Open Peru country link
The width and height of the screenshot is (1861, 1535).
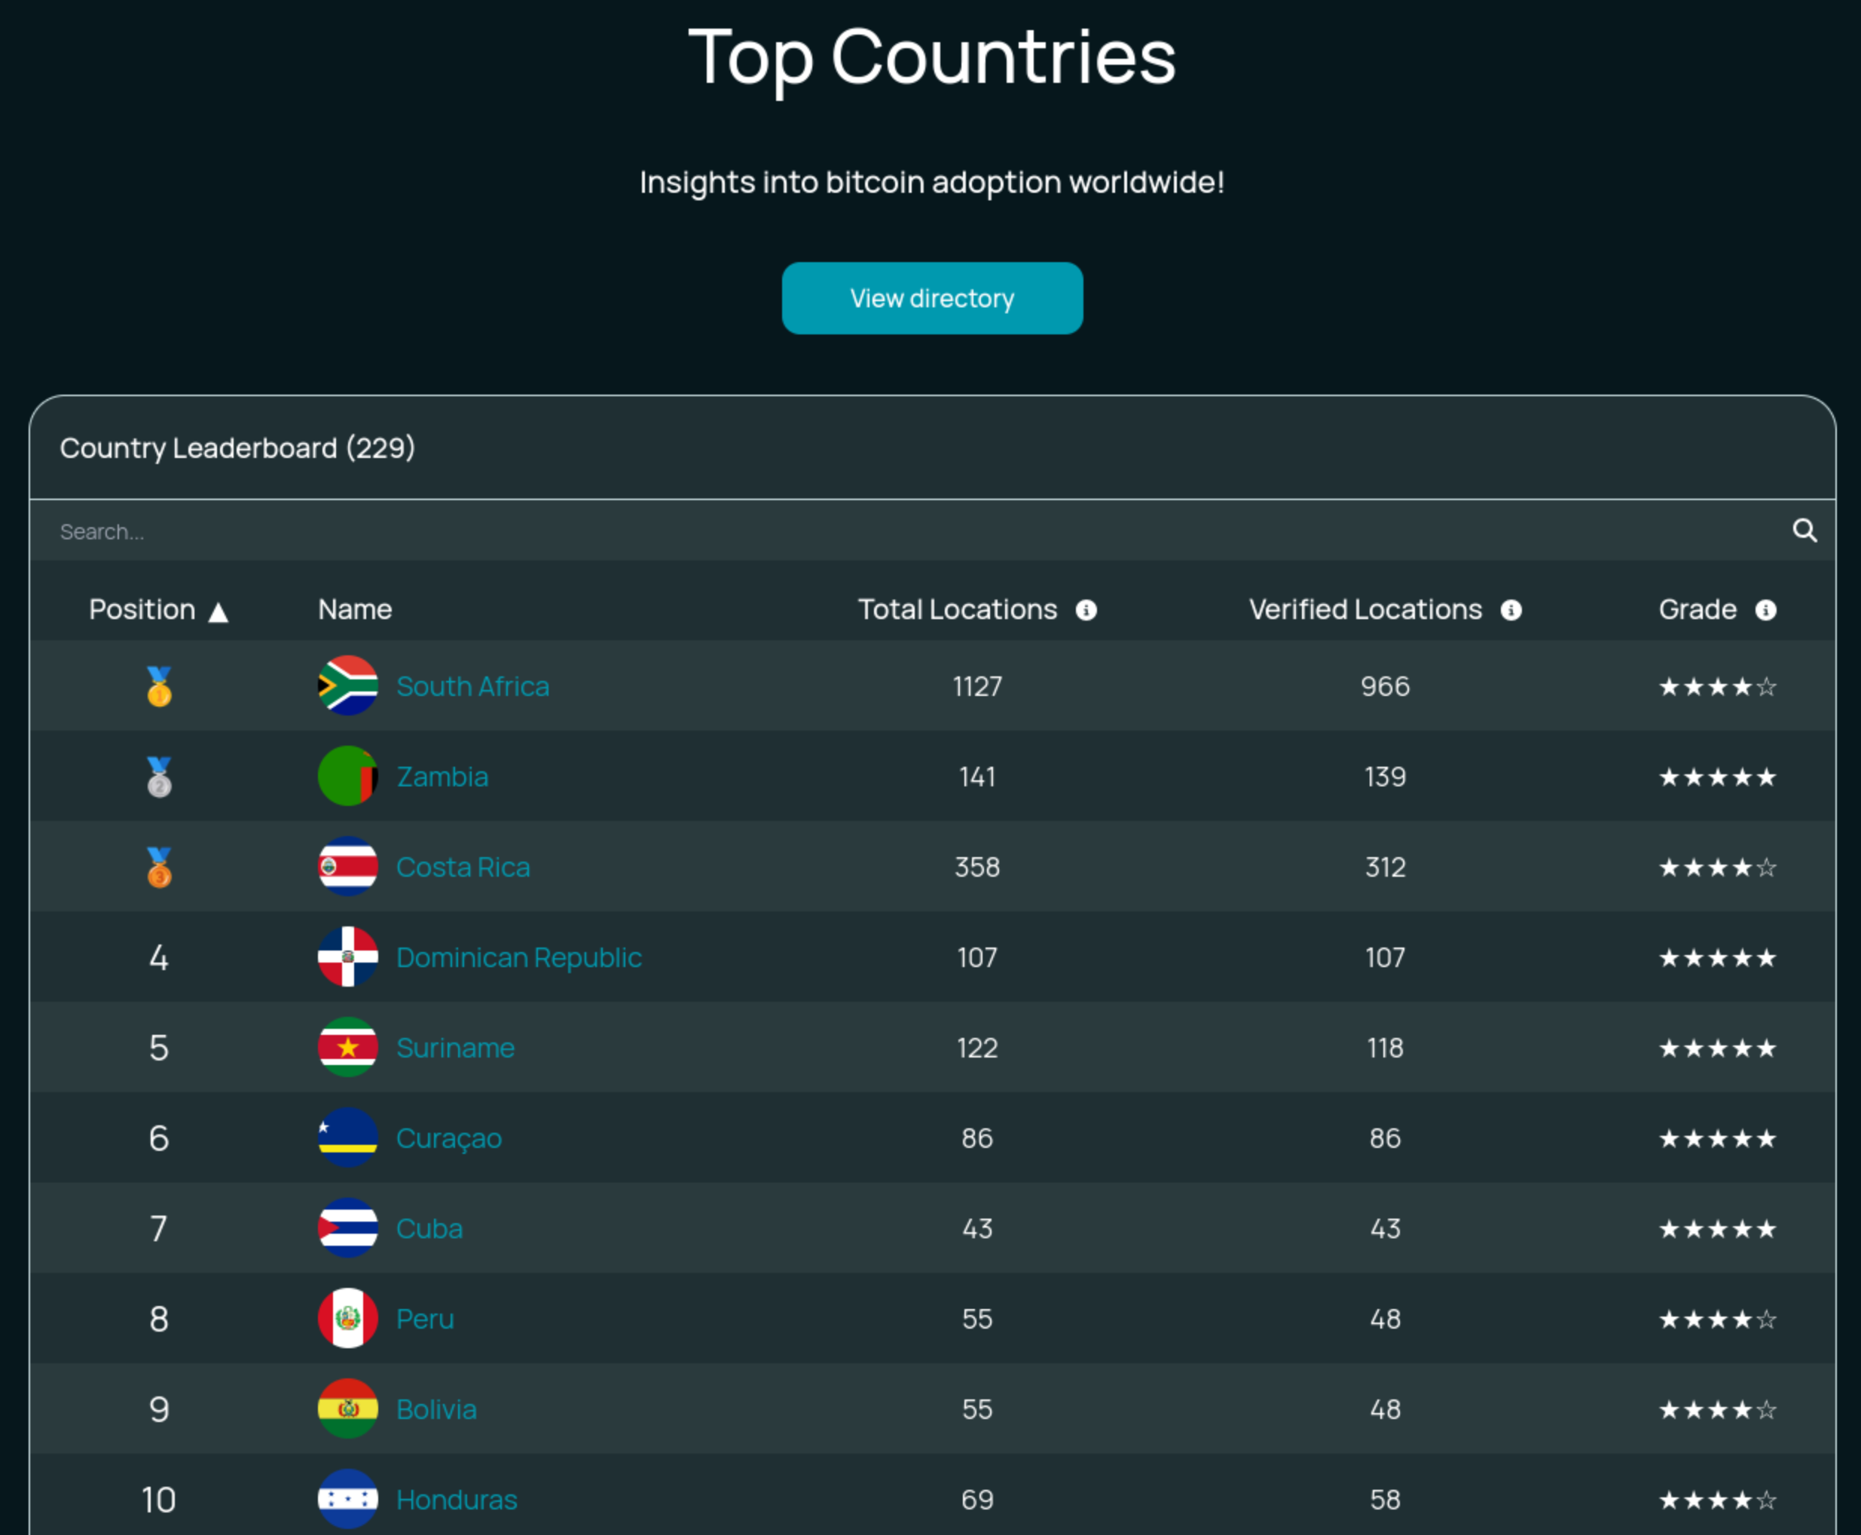click(424, 1318)
